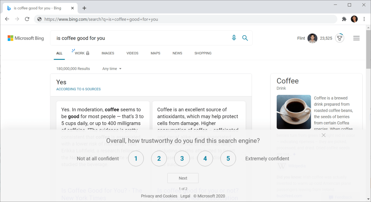Go back using the browser back arrow

click(x=7, y=19)
